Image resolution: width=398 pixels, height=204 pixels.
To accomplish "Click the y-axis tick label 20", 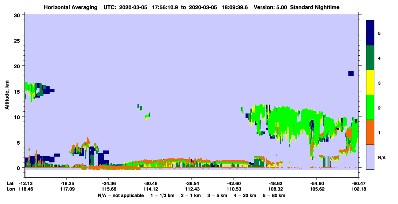I will pyautogui.click(x=18, y=66).
